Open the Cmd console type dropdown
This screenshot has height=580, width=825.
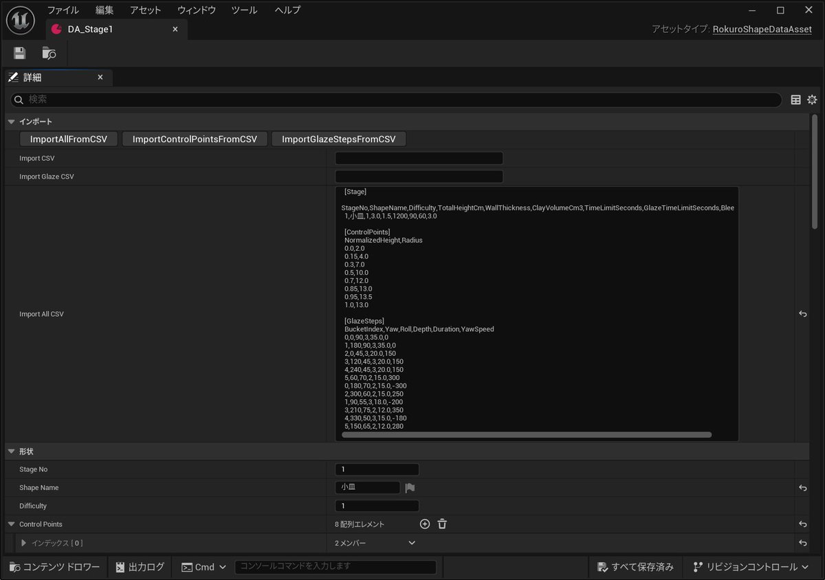point(204,567)
